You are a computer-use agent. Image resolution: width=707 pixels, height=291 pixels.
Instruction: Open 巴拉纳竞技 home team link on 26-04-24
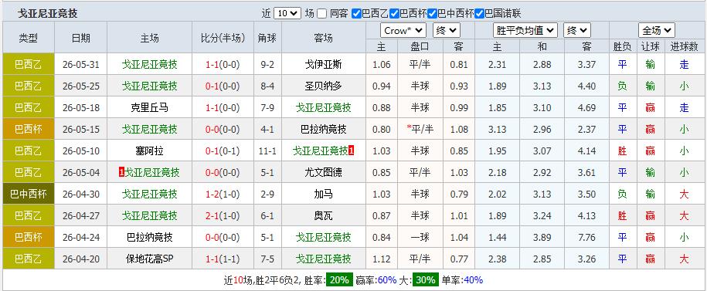click(149, 238)
